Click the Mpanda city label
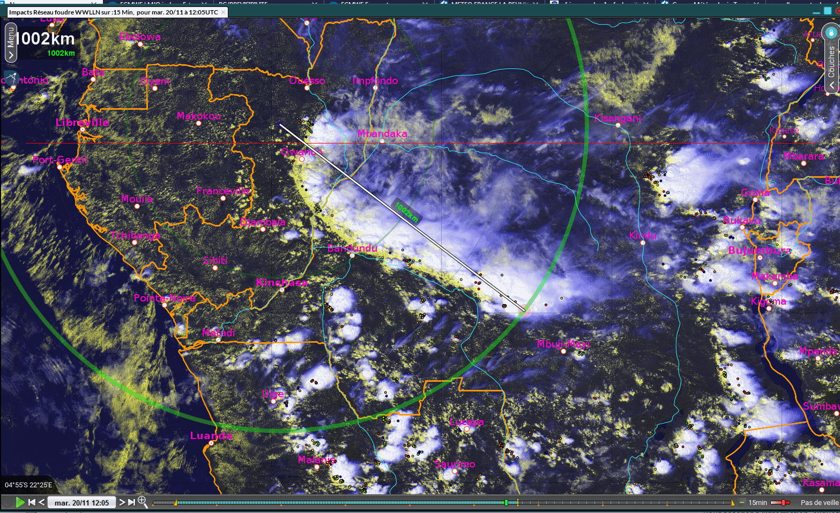 817,351
